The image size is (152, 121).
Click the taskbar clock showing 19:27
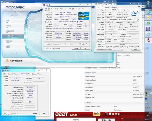[148, 115]
